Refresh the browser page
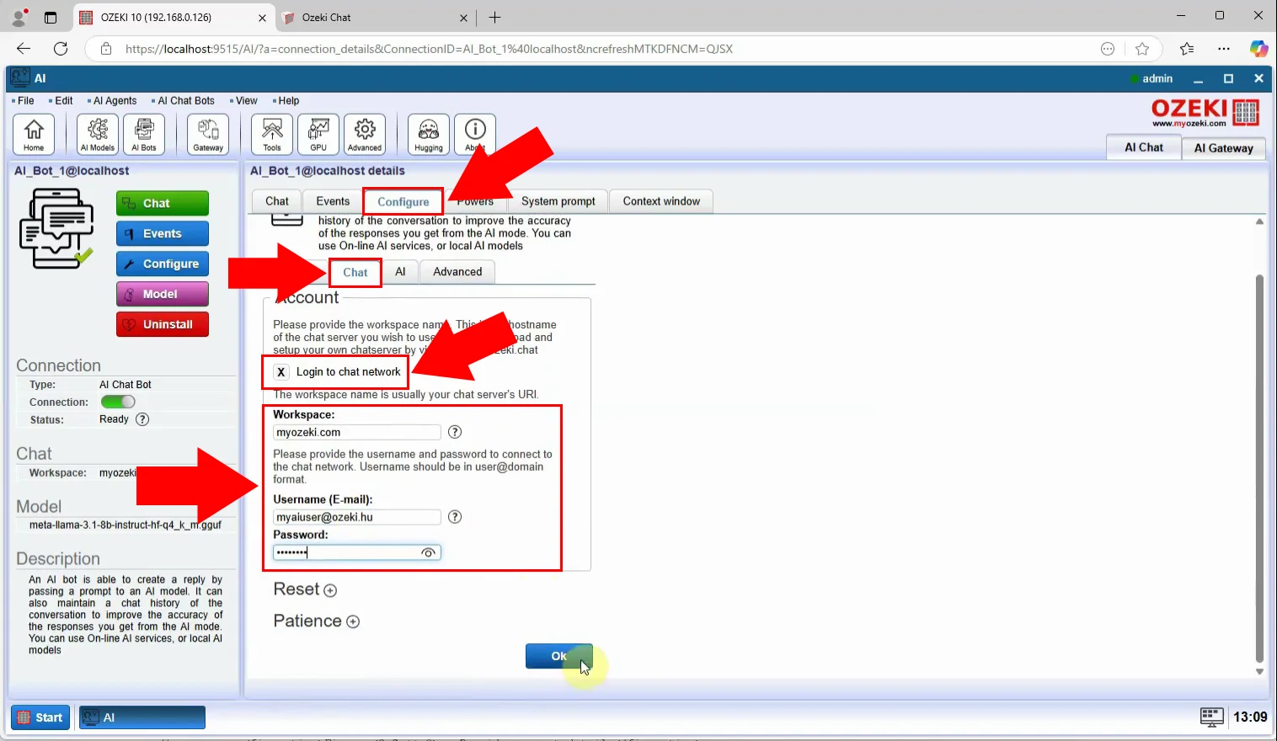 click(x=61, y=49)
